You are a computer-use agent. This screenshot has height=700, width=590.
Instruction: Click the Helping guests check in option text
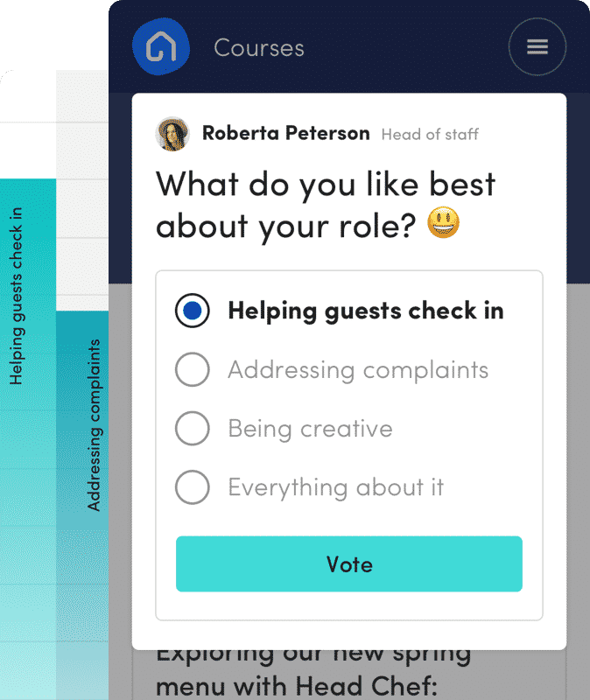[x=366, y=311]
